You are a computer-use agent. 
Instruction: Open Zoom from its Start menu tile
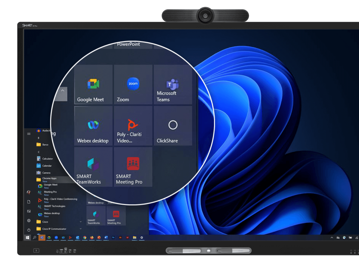click(x=133, y=85)
